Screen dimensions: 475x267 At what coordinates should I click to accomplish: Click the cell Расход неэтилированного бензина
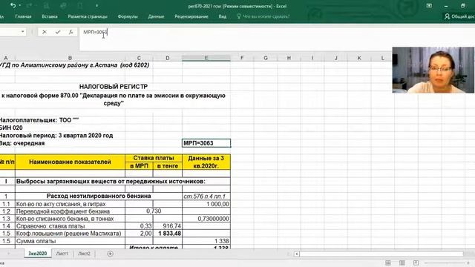click(x=99, y=196)
